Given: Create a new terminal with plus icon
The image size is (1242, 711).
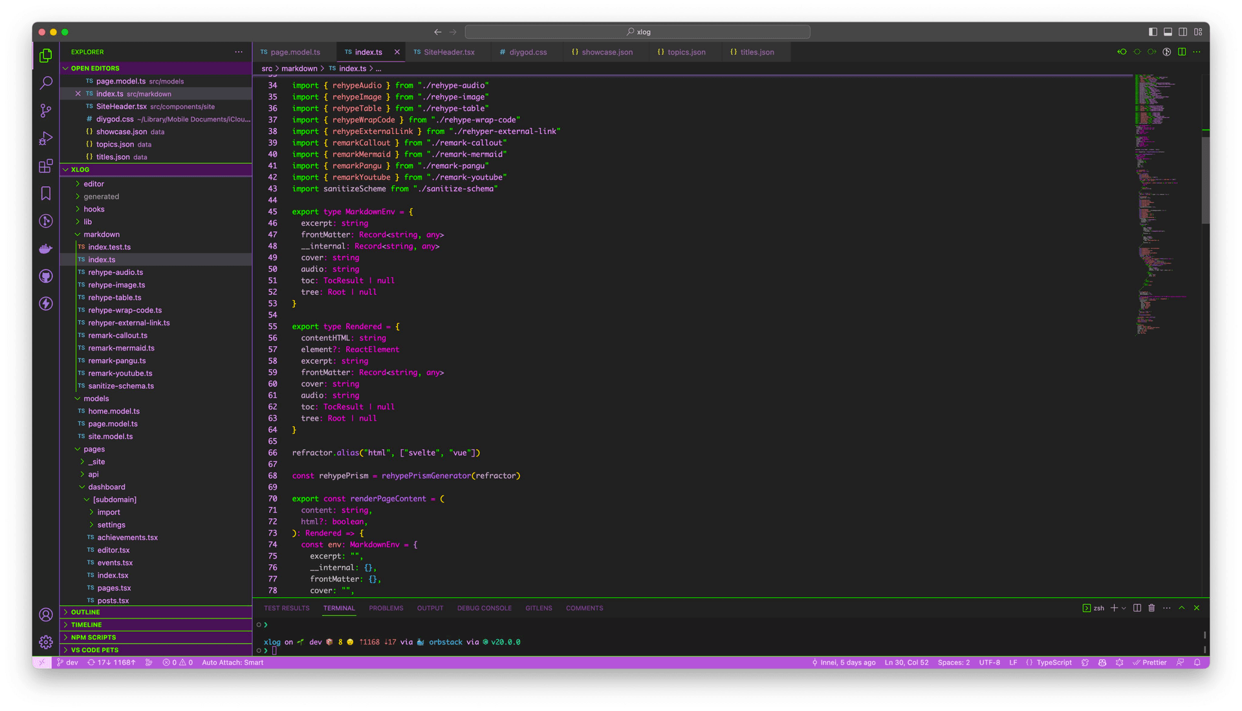Looking at the screenshot, I should (x=1114, y=608).
